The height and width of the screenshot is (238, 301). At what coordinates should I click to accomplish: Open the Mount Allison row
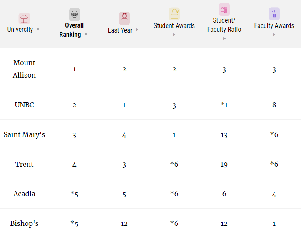pos(24,69)
